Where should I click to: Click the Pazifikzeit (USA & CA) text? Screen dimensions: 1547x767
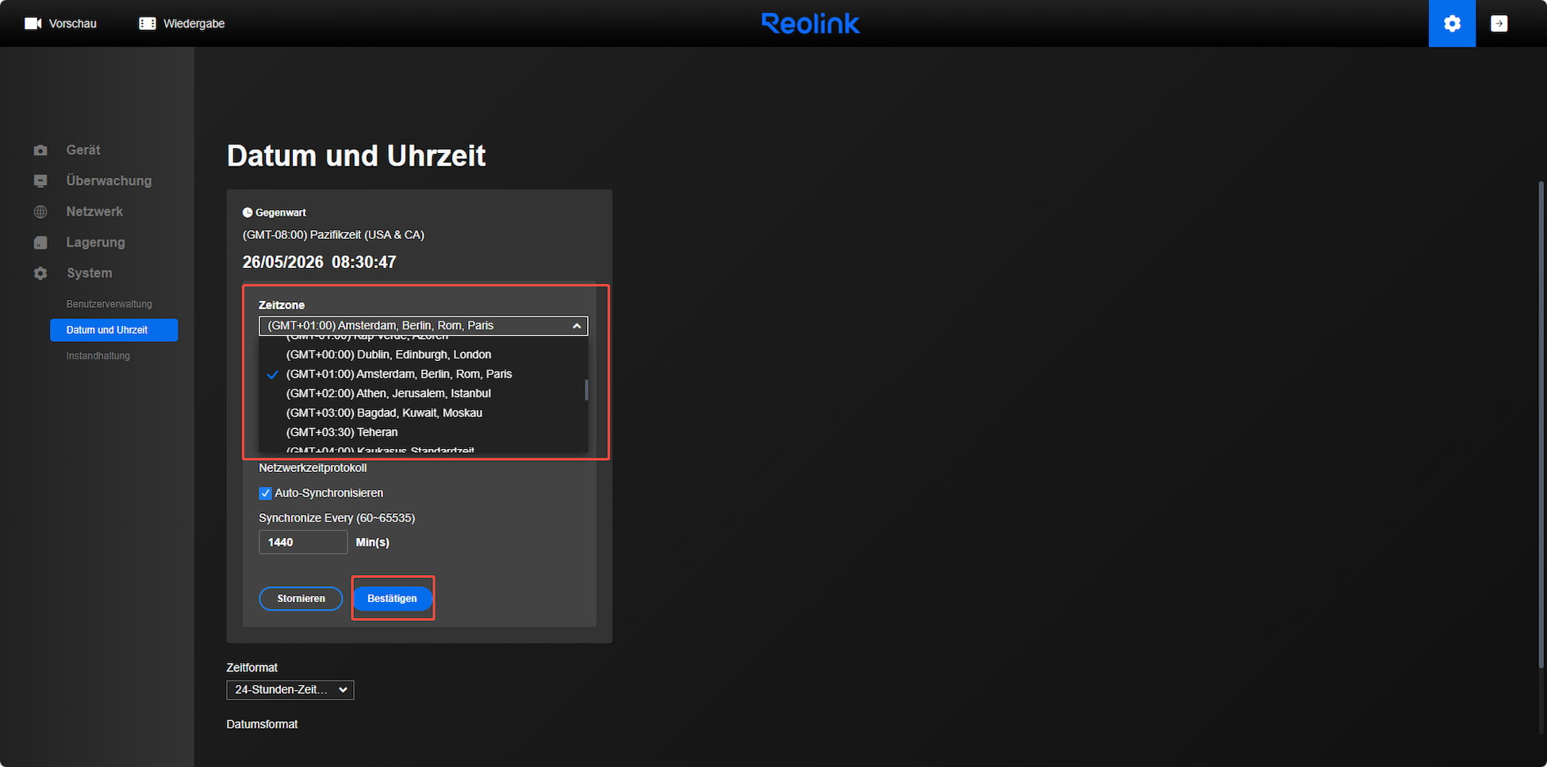click(x=367, y=235)
